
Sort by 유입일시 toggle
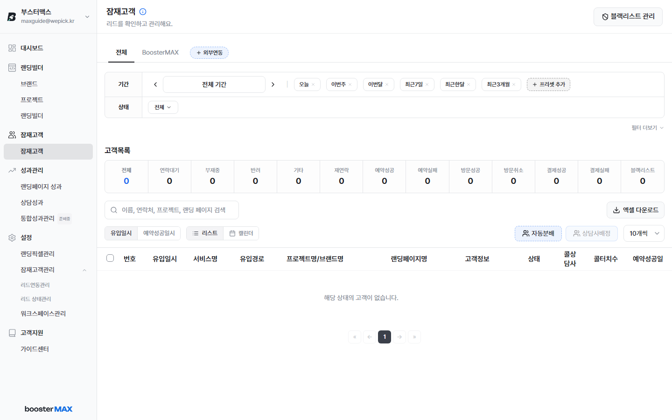pyautogui.click(x=121, y=233)
